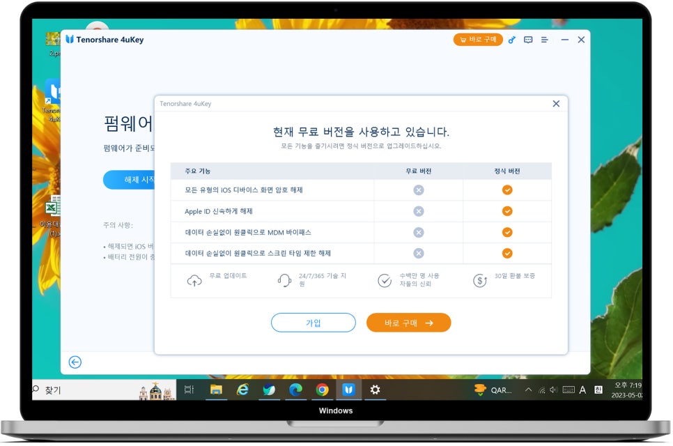Viewport: 673px width, 446px height.
Task: Click the taskbar search box 찾기
Action: pos(103,390)
